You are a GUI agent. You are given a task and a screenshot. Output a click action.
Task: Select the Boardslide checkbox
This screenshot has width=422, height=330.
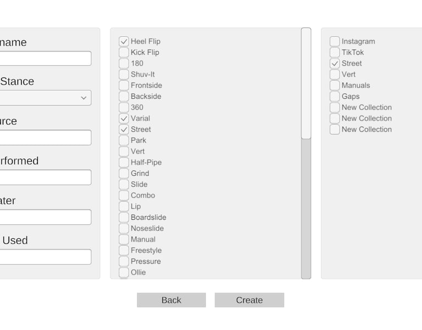point(124,217)
